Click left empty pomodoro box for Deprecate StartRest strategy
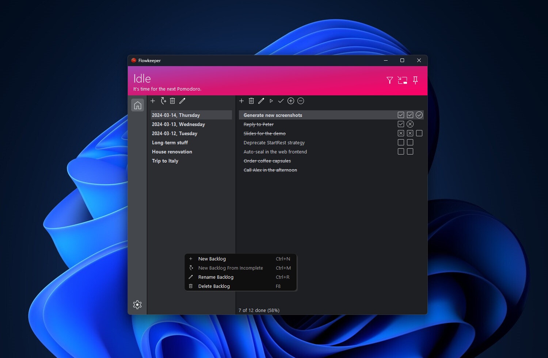 pyautogui.click(x=401, y=142)
